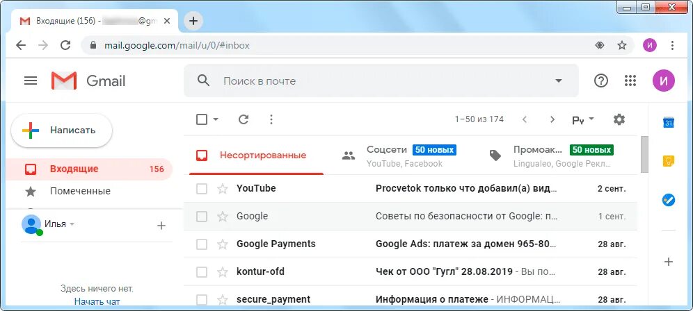Viewport: 693px width, 311px height.
Task: Select the YouTube email checkbox
Action: click(x=202, y=189)
